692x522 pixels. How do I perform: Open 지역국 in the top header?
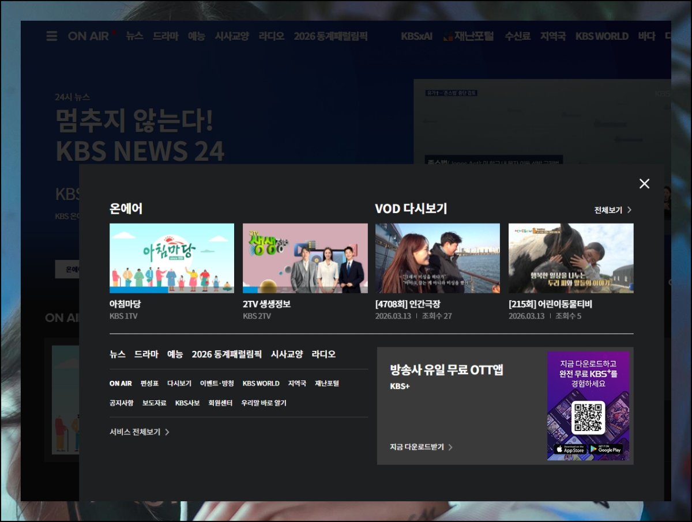point(553,36)
